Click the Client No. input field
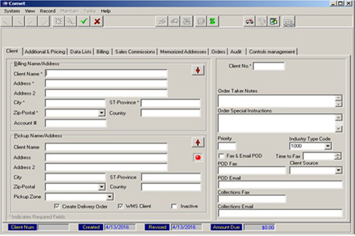Viewport: 355px width, 236px height. point(269,66)
